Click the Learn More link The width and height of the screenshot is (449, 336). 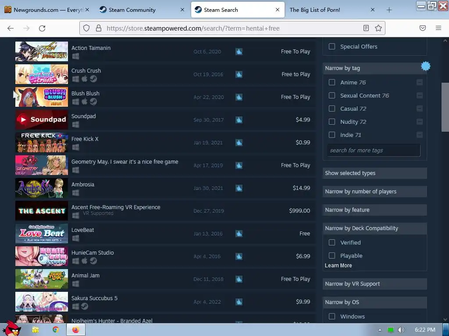click(x=338, y=266)
